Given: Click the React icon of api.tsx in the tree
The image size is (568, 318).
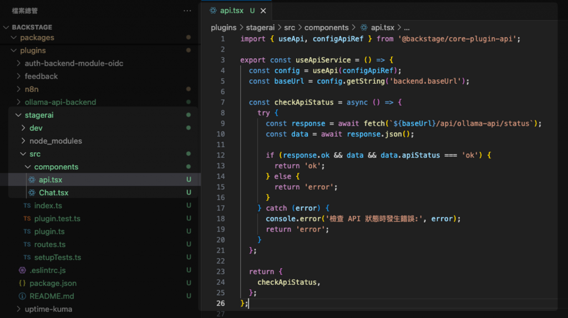Looking at the screenshot, I should (x=32, y=180).
